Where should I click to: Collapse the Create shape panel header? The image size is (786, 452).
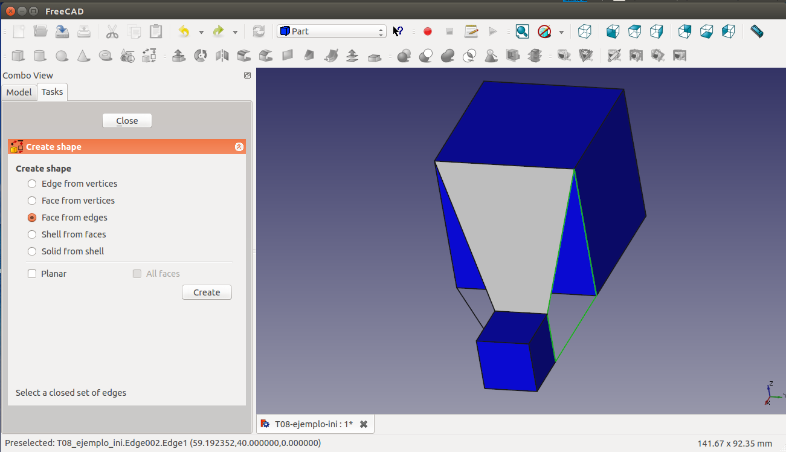click(239, 147)
